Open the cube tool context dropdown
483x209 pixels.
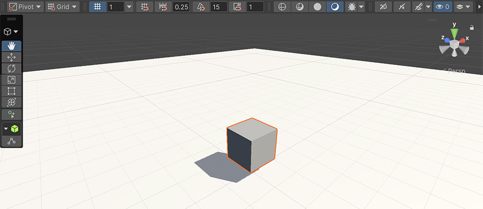point(11,32)
